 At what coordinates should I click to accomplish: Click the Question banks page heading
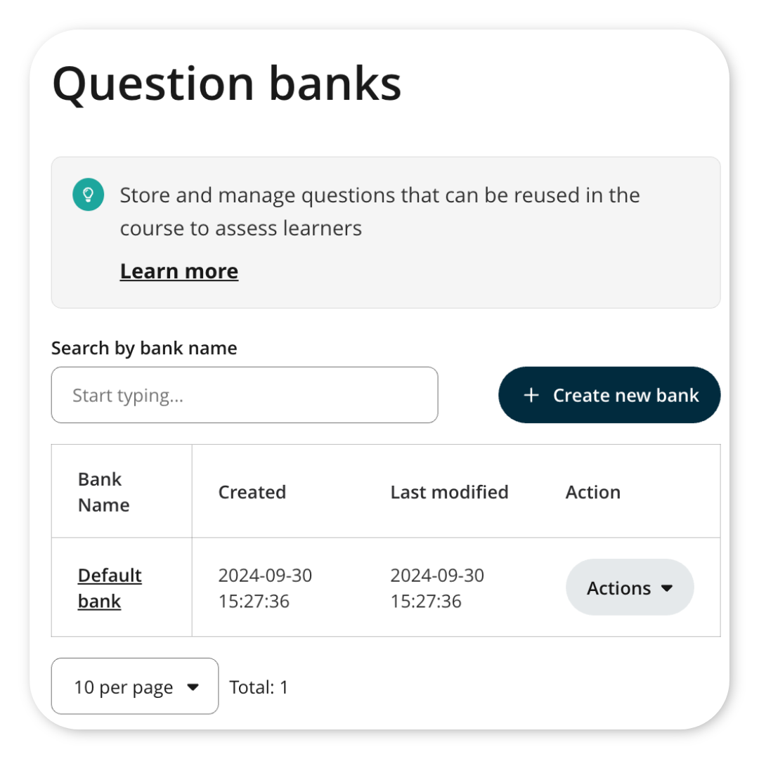[x=227, y=85]
